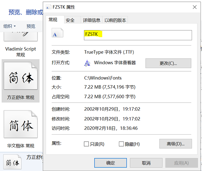Click the 修改时间 date value
The height and width of the screenshot is (171, 202).
[x=112, y=119]
